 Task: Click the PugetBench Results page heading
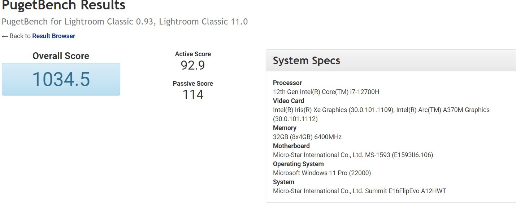[x=64, y=5]
